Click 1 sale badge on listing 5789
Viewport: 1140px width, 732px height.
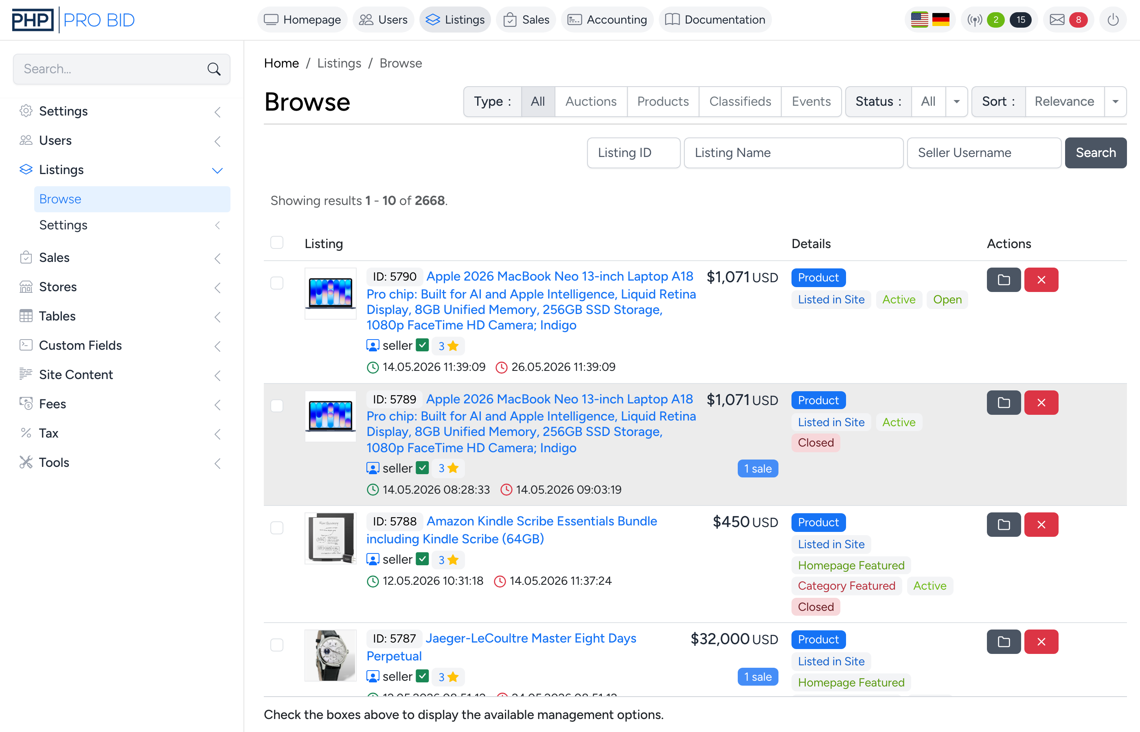[x=757, y=468]
